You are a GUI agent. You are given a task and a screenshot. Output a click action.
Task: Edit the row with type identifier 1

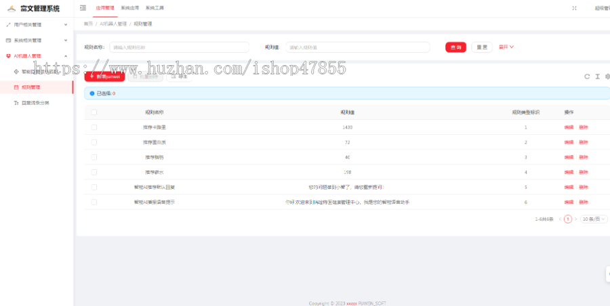(x=569, y=127)
